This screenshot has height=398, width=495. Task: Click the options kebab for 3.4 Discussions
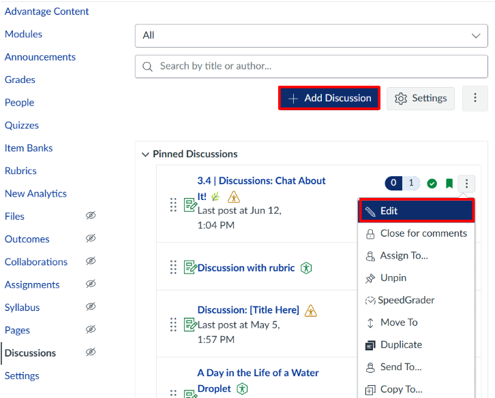(467, 183)
